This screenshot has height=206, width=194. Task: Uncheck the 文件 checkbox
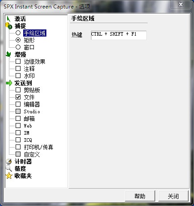(x=18, y=97)
